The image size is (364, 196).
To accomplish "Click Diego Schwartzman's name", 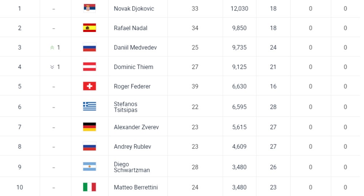I will tap(132, 167).
